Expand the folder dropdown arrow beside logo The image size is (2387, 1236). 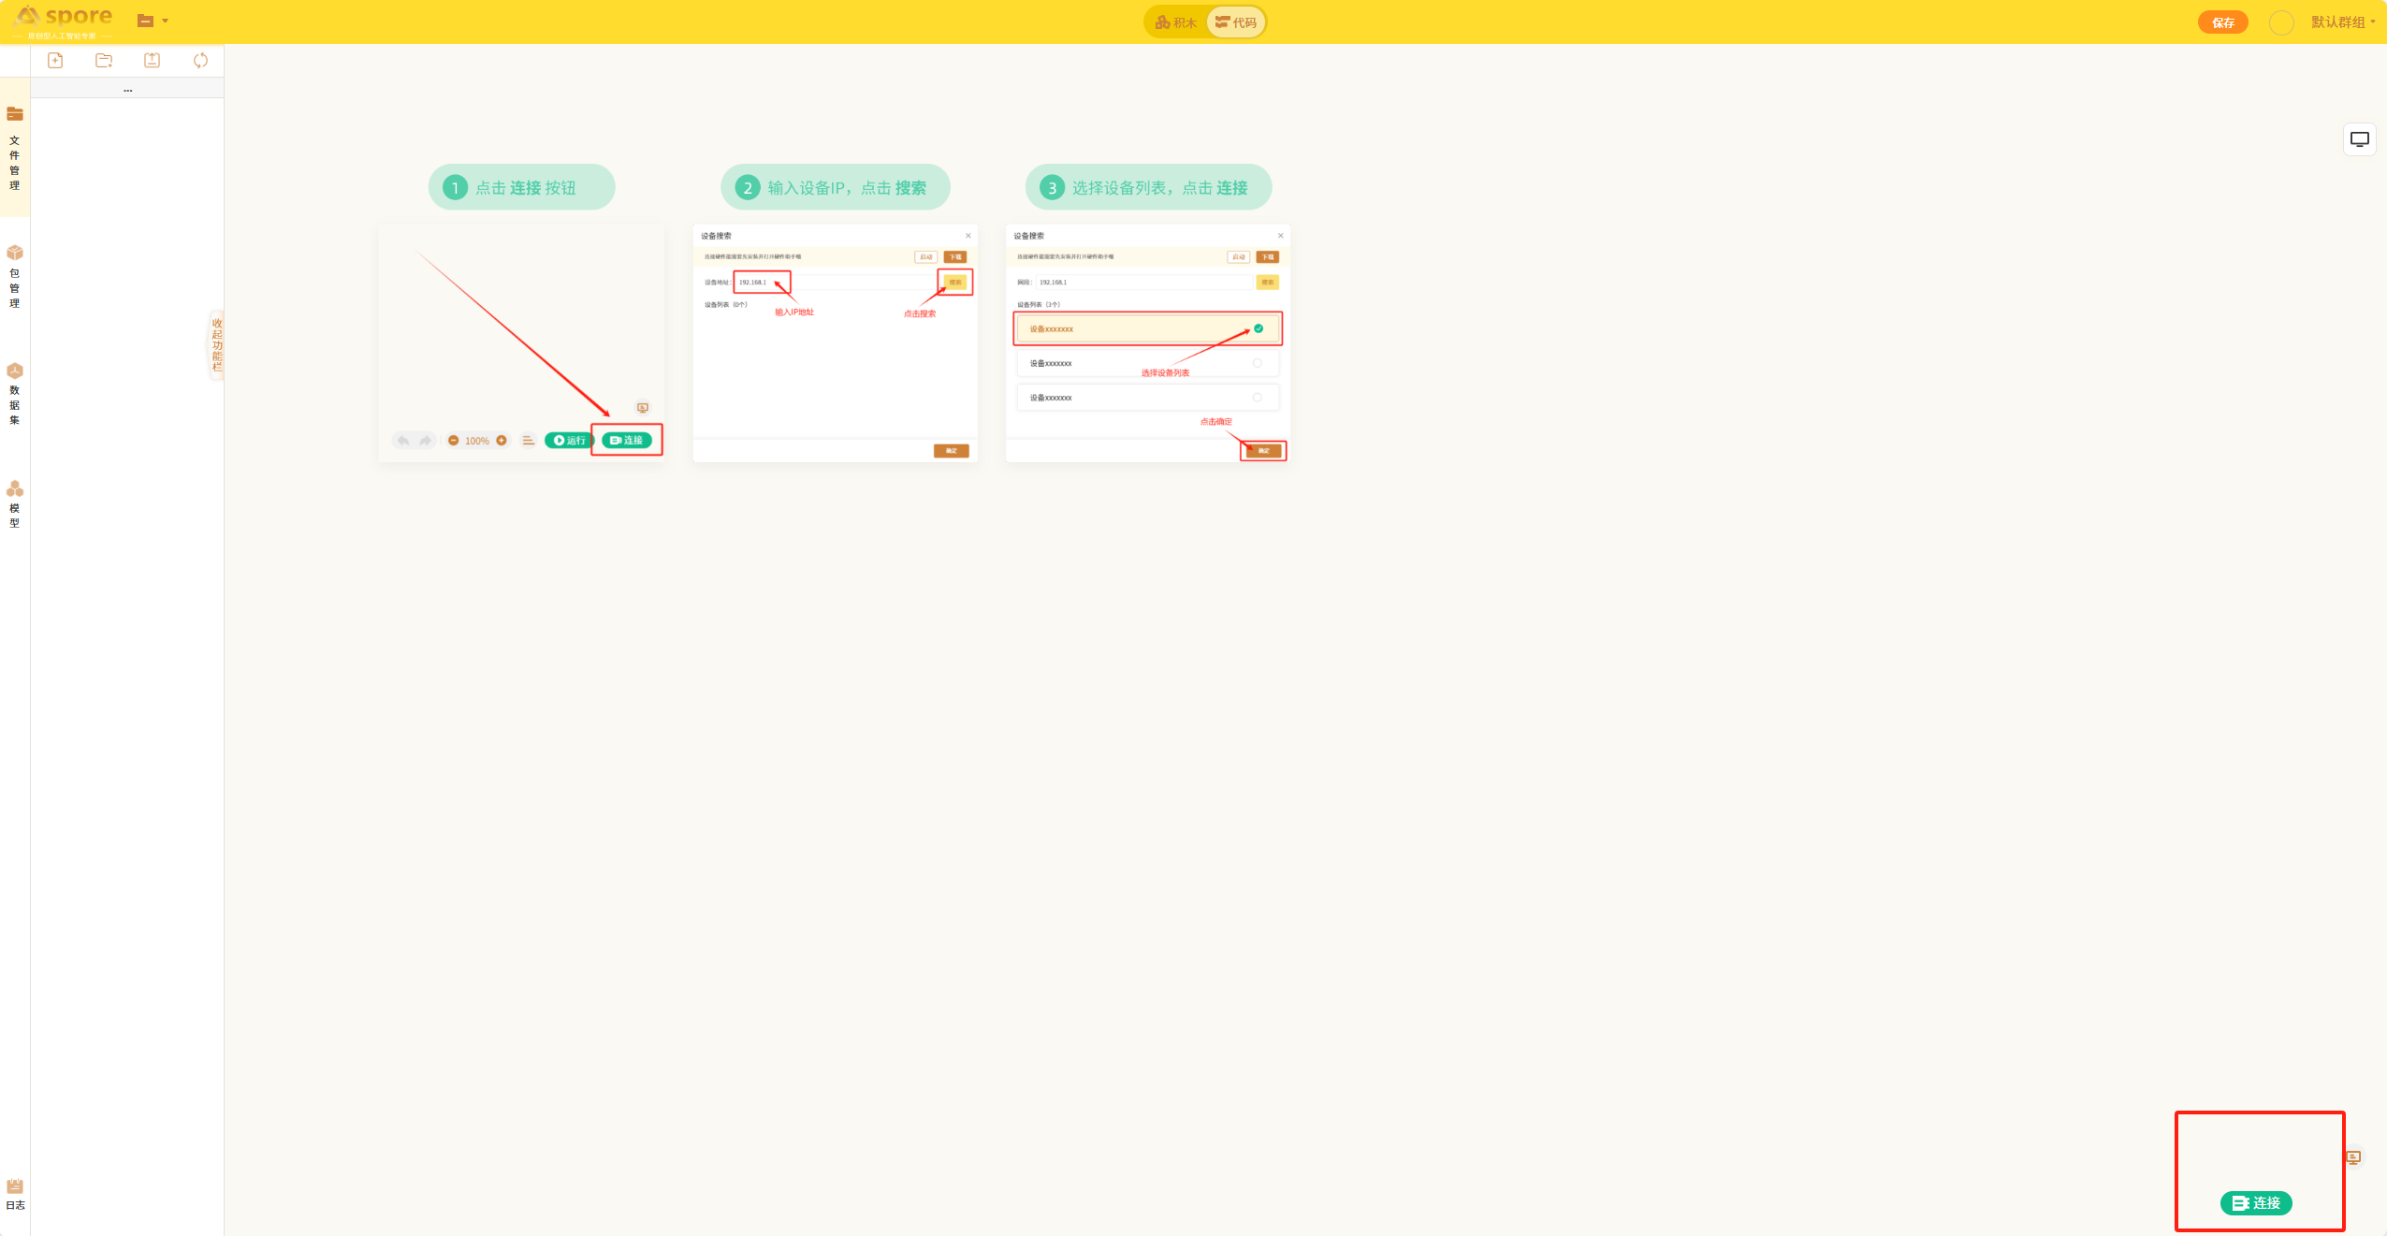166,21
